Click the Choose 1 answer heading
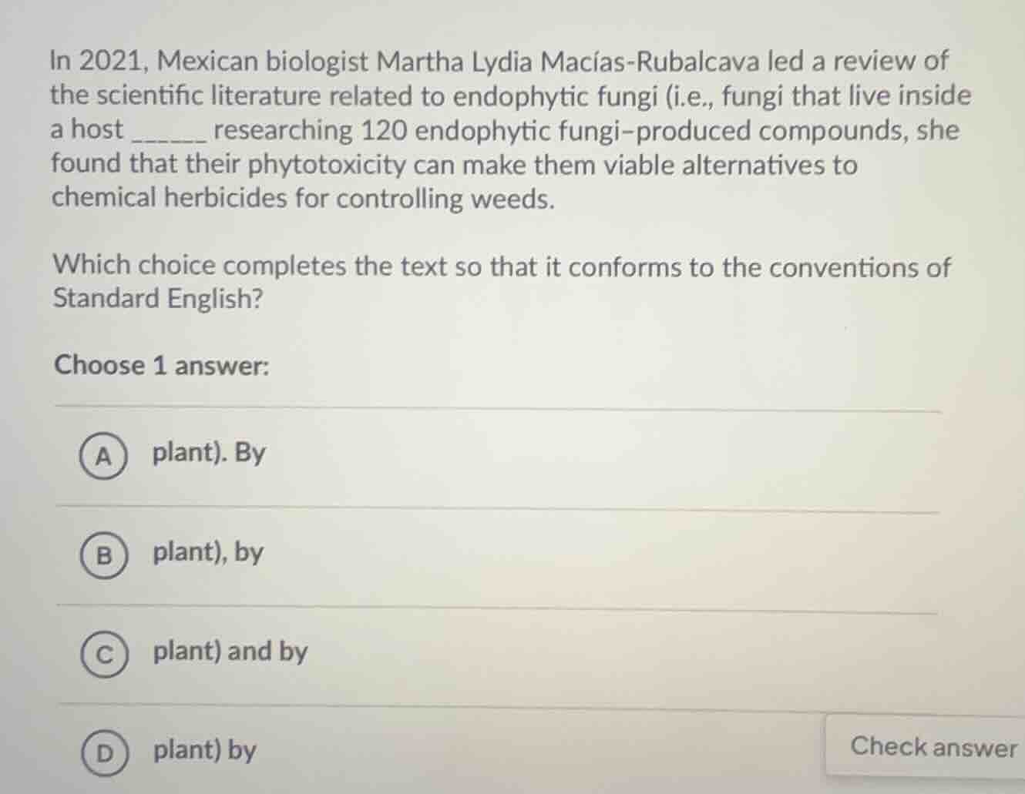 point(160,366)
